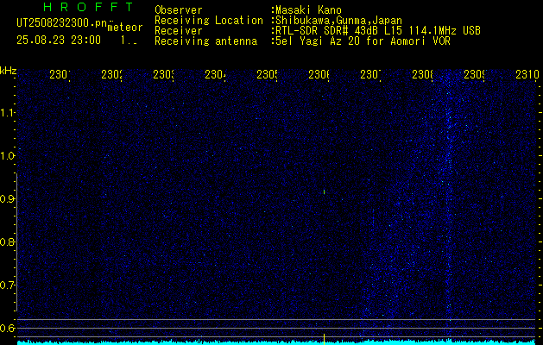Click the yellow spike in the cyan level bar
The width and height of the screenshot is (543, 345).
324,339
